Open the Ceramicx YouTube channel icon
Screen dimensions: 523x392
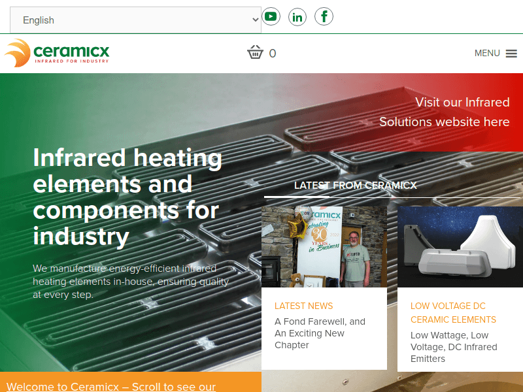[x=271, y=16]
